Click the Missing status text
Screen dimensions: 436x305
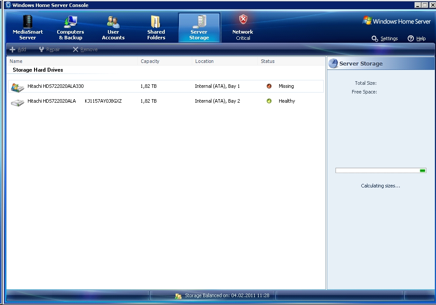click(x=286, y=86)
